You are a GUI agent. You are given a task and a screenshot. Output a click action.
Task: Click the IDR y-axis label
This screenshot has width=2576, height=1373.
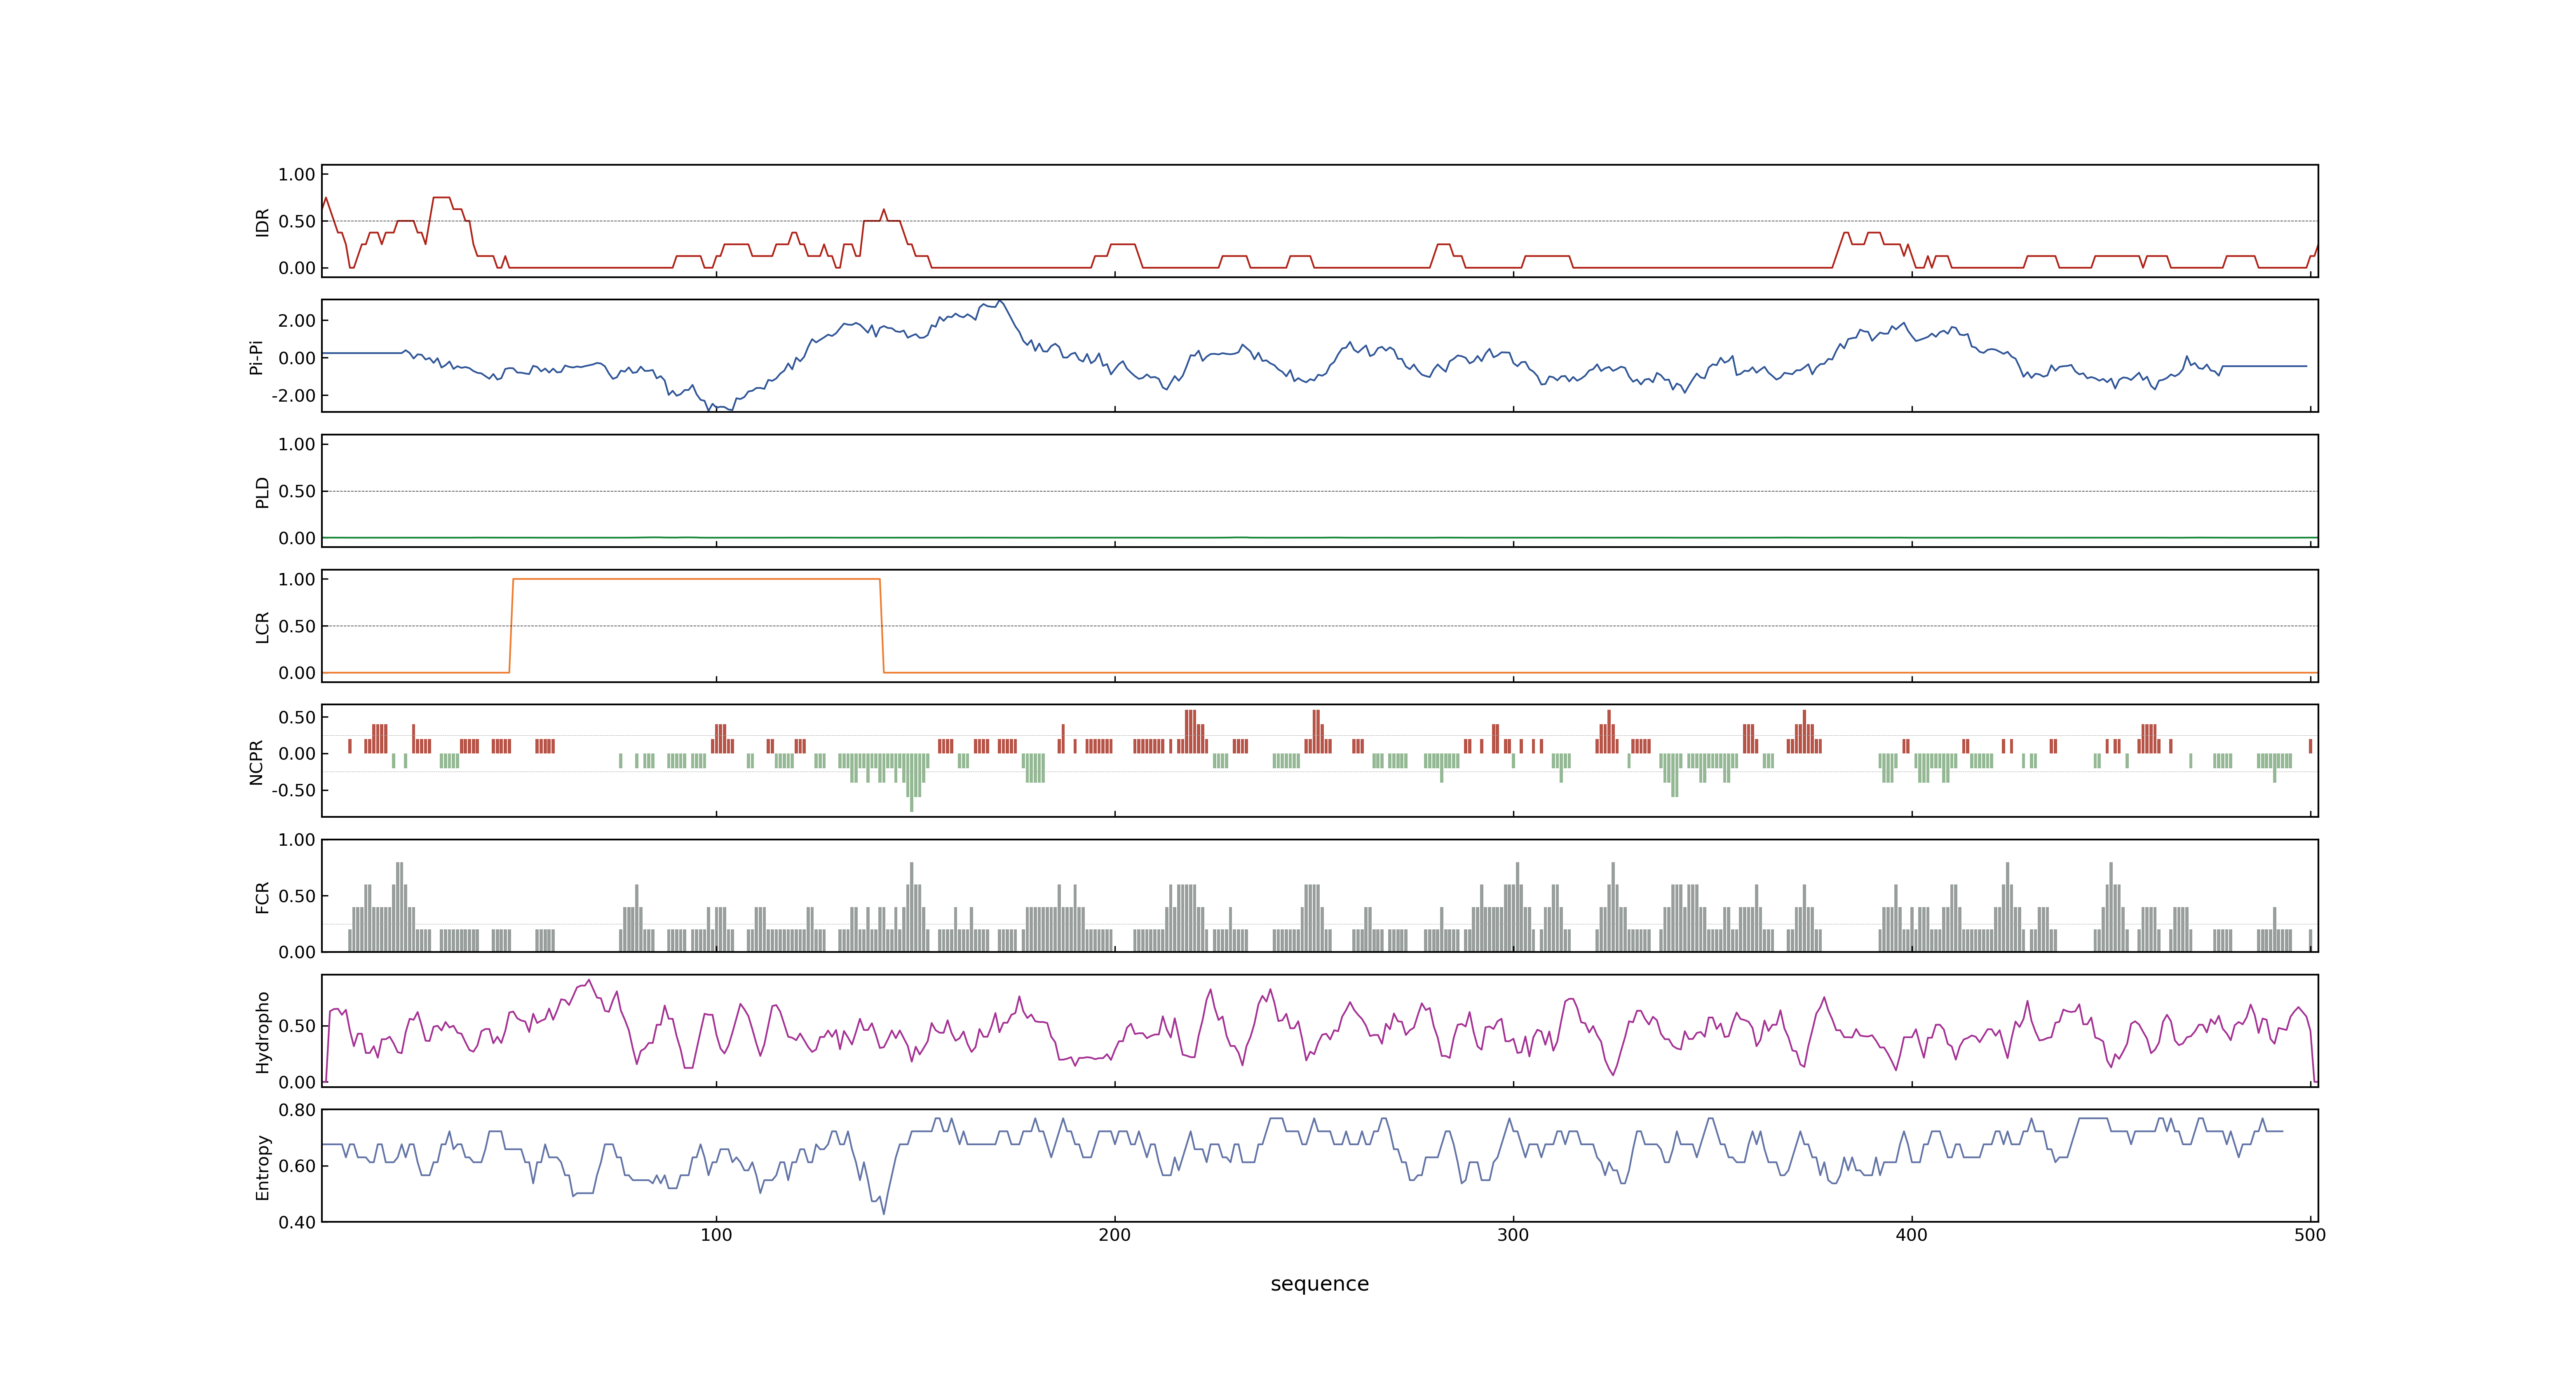(x=262, y=222)
